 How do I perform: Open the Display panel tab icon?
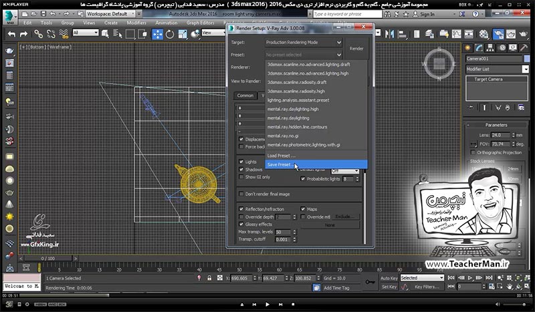click(513, 47)
